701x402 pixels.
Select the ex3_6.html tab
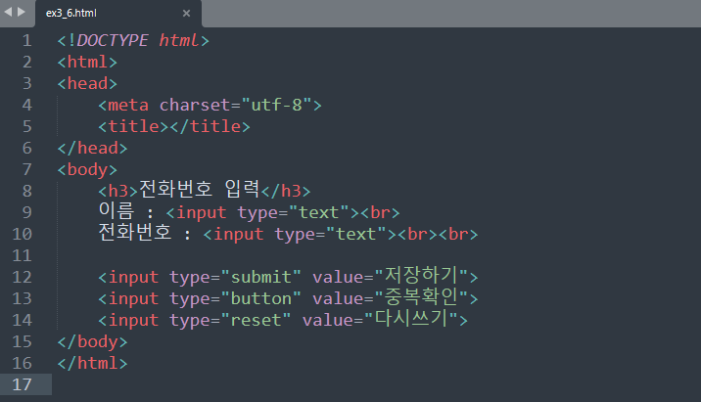pyautogui.click(x=118, y=14)
